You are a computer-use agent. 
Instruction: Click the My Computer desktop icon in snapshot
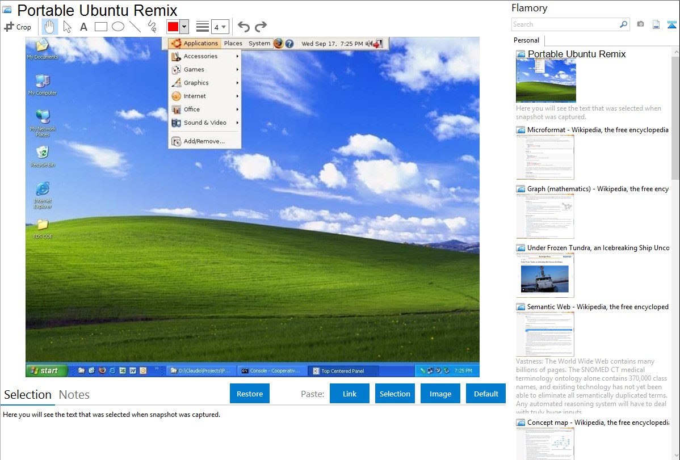point(43,85)
